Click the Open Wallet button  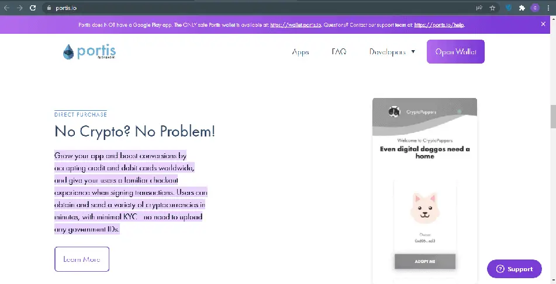(x=455, y=52)
